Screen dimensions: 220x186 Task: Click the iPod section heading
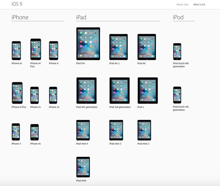pyautogui.click(x=178, y=17)
